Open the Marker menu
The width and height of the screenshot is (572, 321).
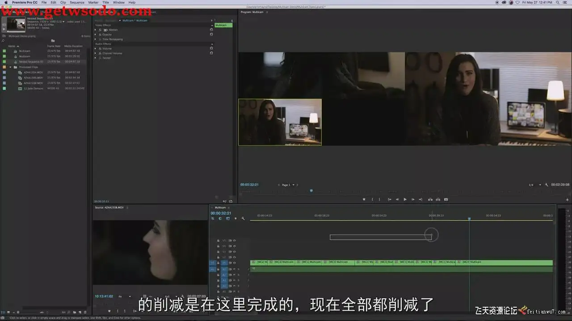tap(93, 2)
